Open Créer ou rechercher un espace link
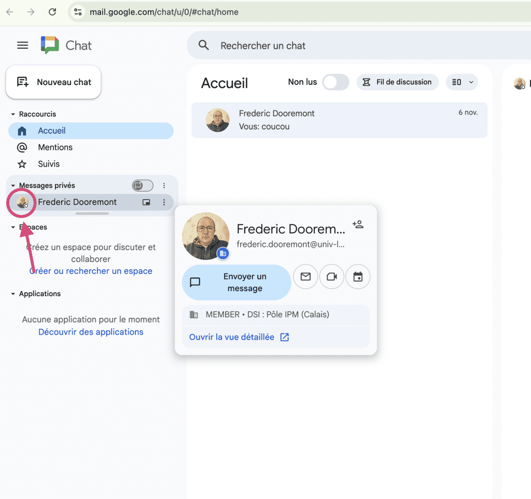Screen dimensions: 531x499 91,271
